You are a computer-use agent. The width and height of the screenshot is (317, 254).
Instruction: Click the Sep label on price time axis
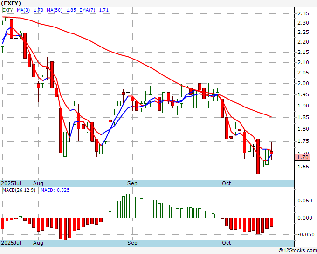[x=132, y=183]
